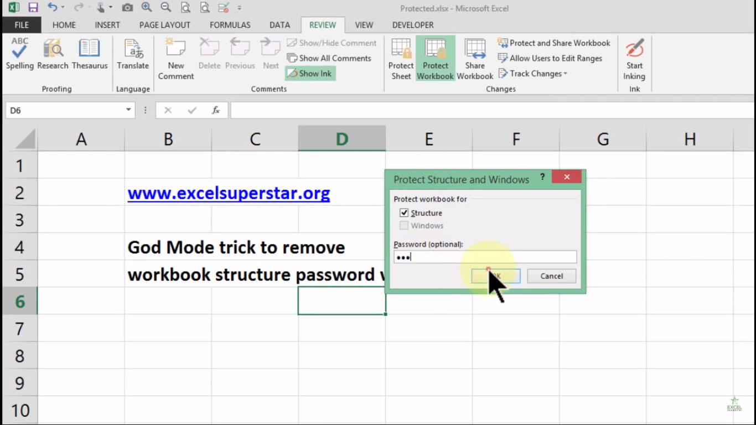The image size is (756, 425).
Task: Add a New Comment
Action: click(176, 59)
